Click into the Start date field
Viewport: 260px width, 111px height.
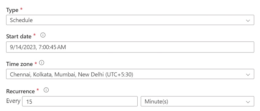[x=130, y=47]
